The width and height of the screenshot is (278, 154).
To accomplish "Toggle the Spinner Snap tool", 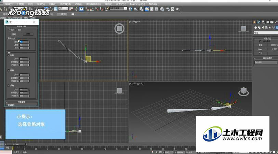I will click(101, 9).
